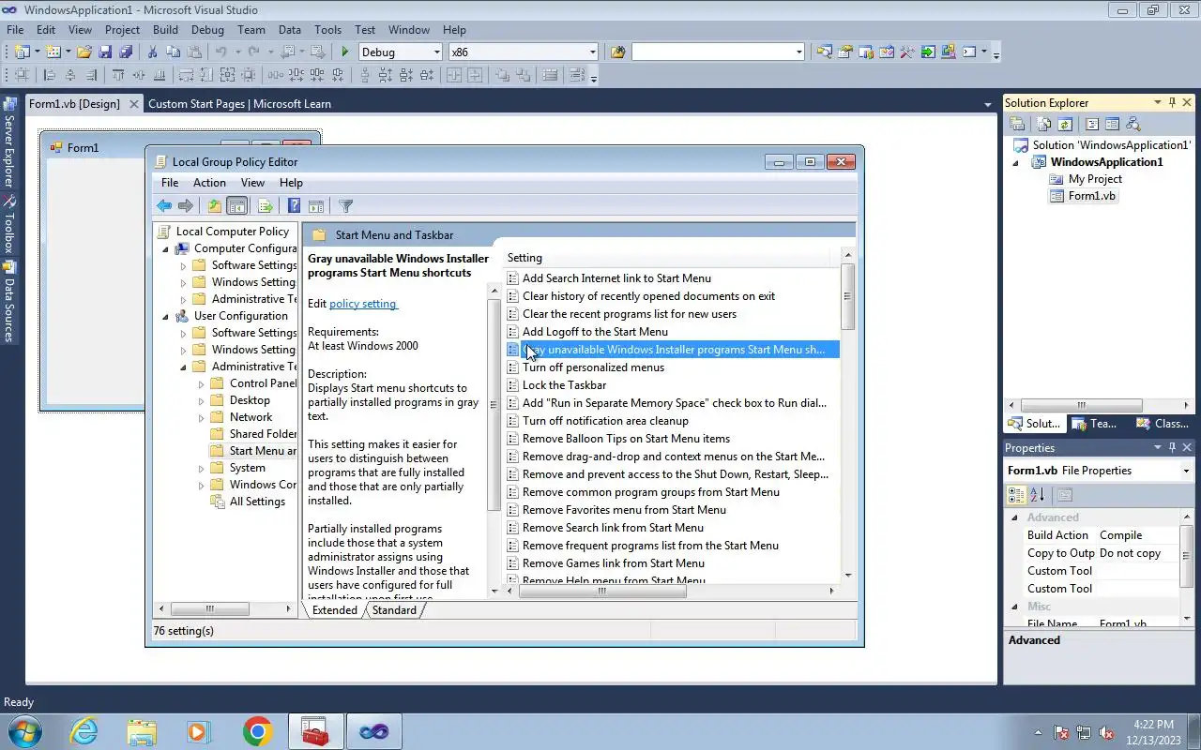Toggle Show/Hide Action Pane toolbar button
This screenshot has width=1201, height=750.
coord(316,206)
